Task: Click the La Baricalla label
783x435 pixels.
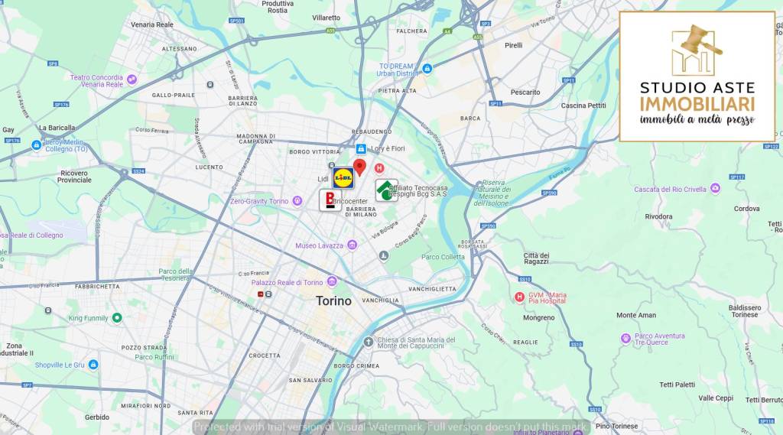Action: 57,128
